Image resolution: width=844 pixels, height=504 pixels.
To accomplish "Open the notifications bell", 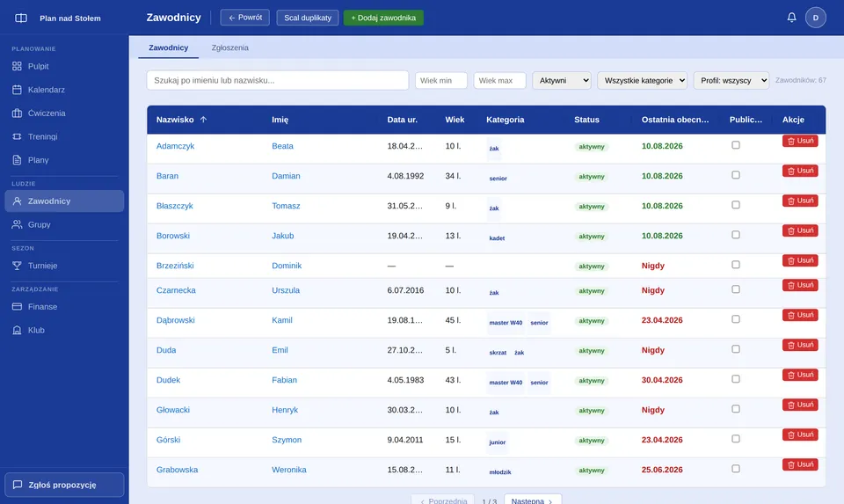I will [791, 18].
